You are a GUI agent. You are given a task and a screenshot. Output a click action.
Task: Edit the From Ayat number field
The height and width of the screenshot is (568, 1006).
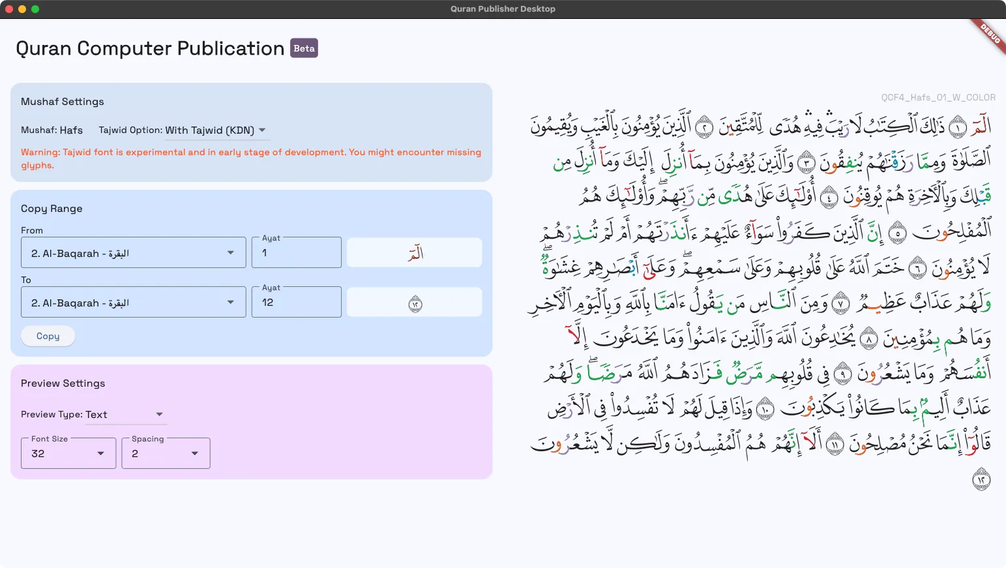coord(297,253)
